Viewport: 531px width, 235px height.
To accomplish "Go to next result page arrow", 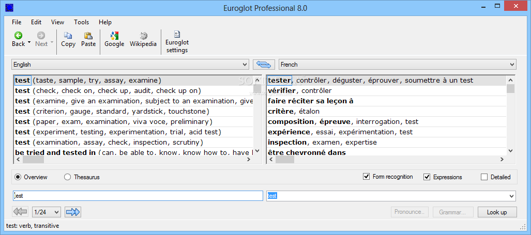I will tap(73, 212).
